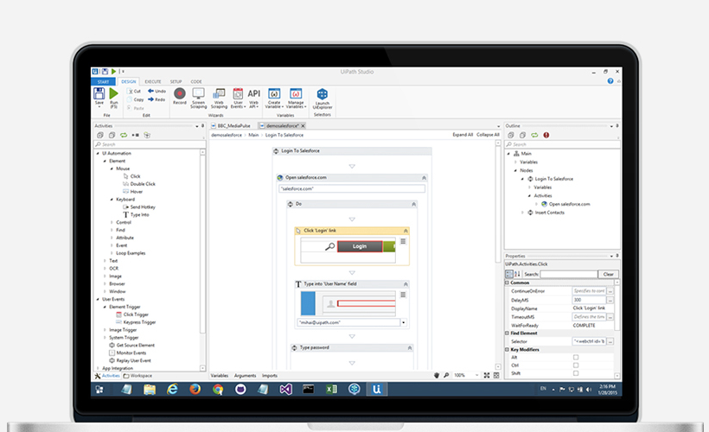Screen dimensions: 709x432
Task: Click the Save icon in ribbon
Action: click(99, 96)
